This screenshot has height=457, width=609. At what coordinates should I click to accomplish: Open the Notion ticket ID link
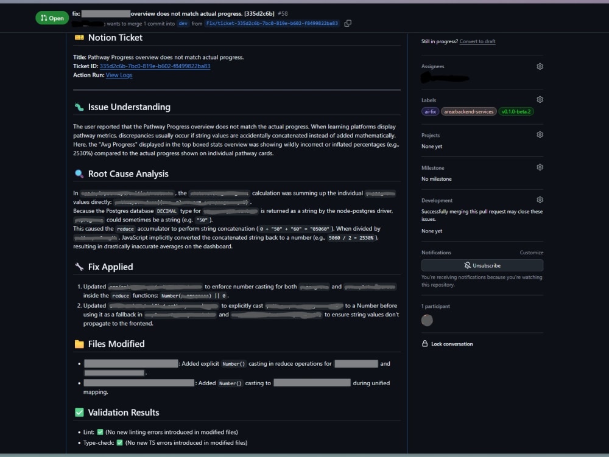coord(155,66)
